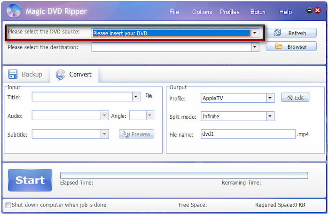Click the Refresh button

pos(291,33)
